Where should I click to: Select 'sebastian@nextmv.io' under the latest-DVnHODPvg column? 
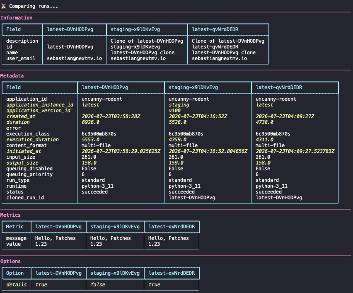[74, 58]
